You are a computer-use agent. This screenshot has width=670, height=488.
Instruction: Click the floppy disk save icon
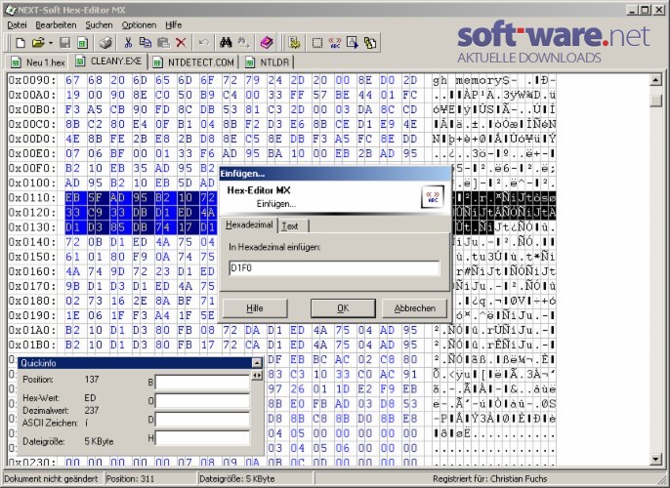(64, 43)
